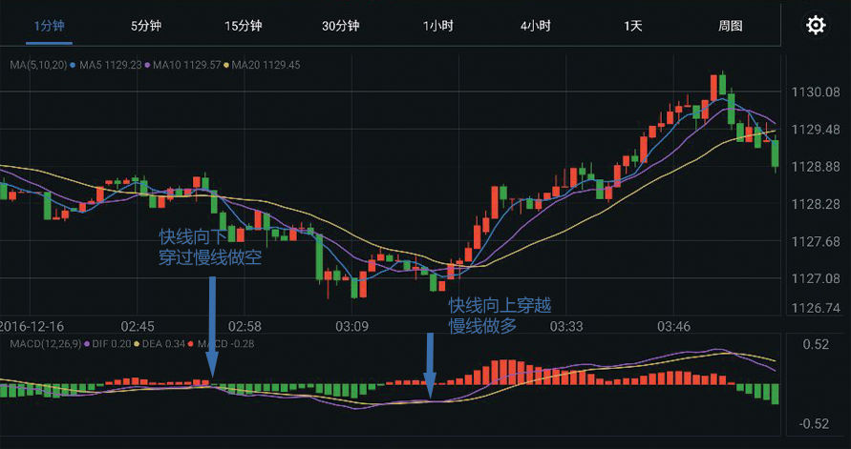
Task: Click the blue MA5 legend dot
Action: coord(74,66)
